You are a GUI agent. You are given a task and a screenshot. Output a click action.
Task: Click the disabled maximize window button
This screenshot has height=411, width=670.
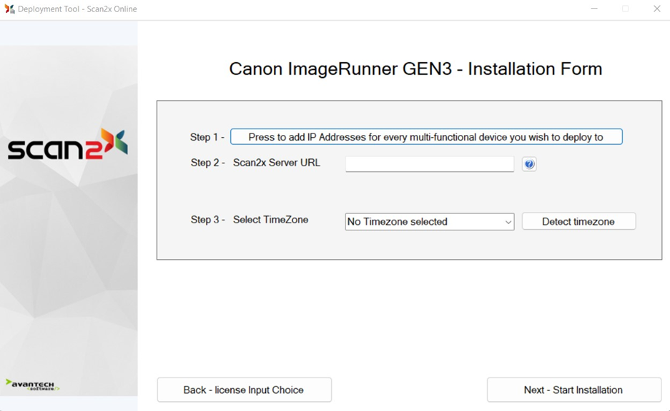(x=626, y=9)
